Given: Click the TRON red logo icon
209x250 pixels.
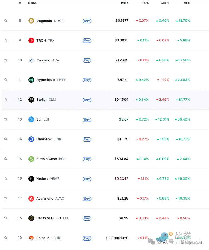Looking at the screenshot, I should click(x=31, y=40).
